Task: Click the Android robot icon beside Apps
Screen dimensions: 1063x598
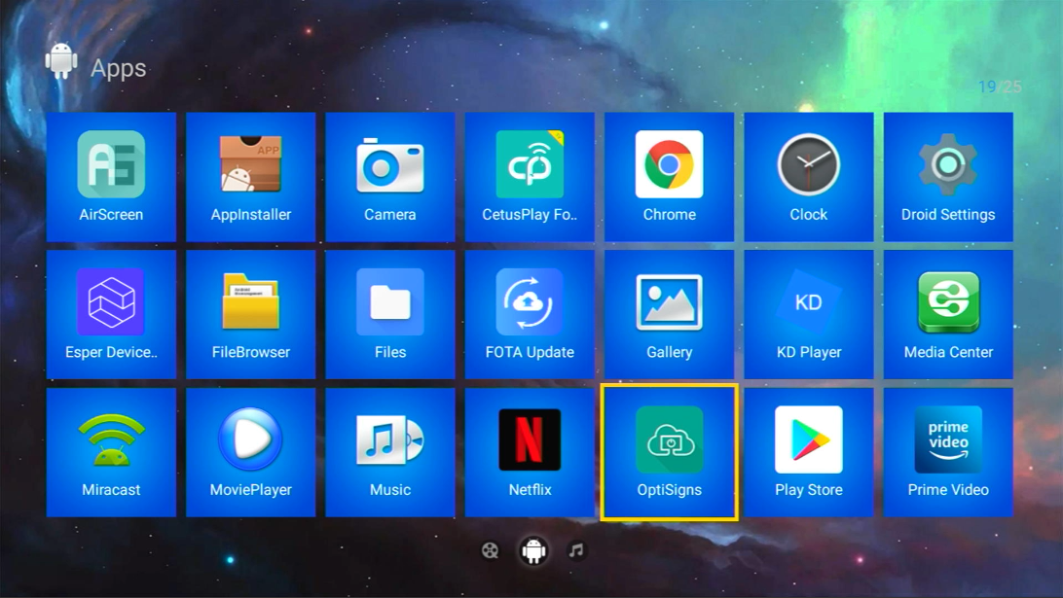Action: pos(61,61)
